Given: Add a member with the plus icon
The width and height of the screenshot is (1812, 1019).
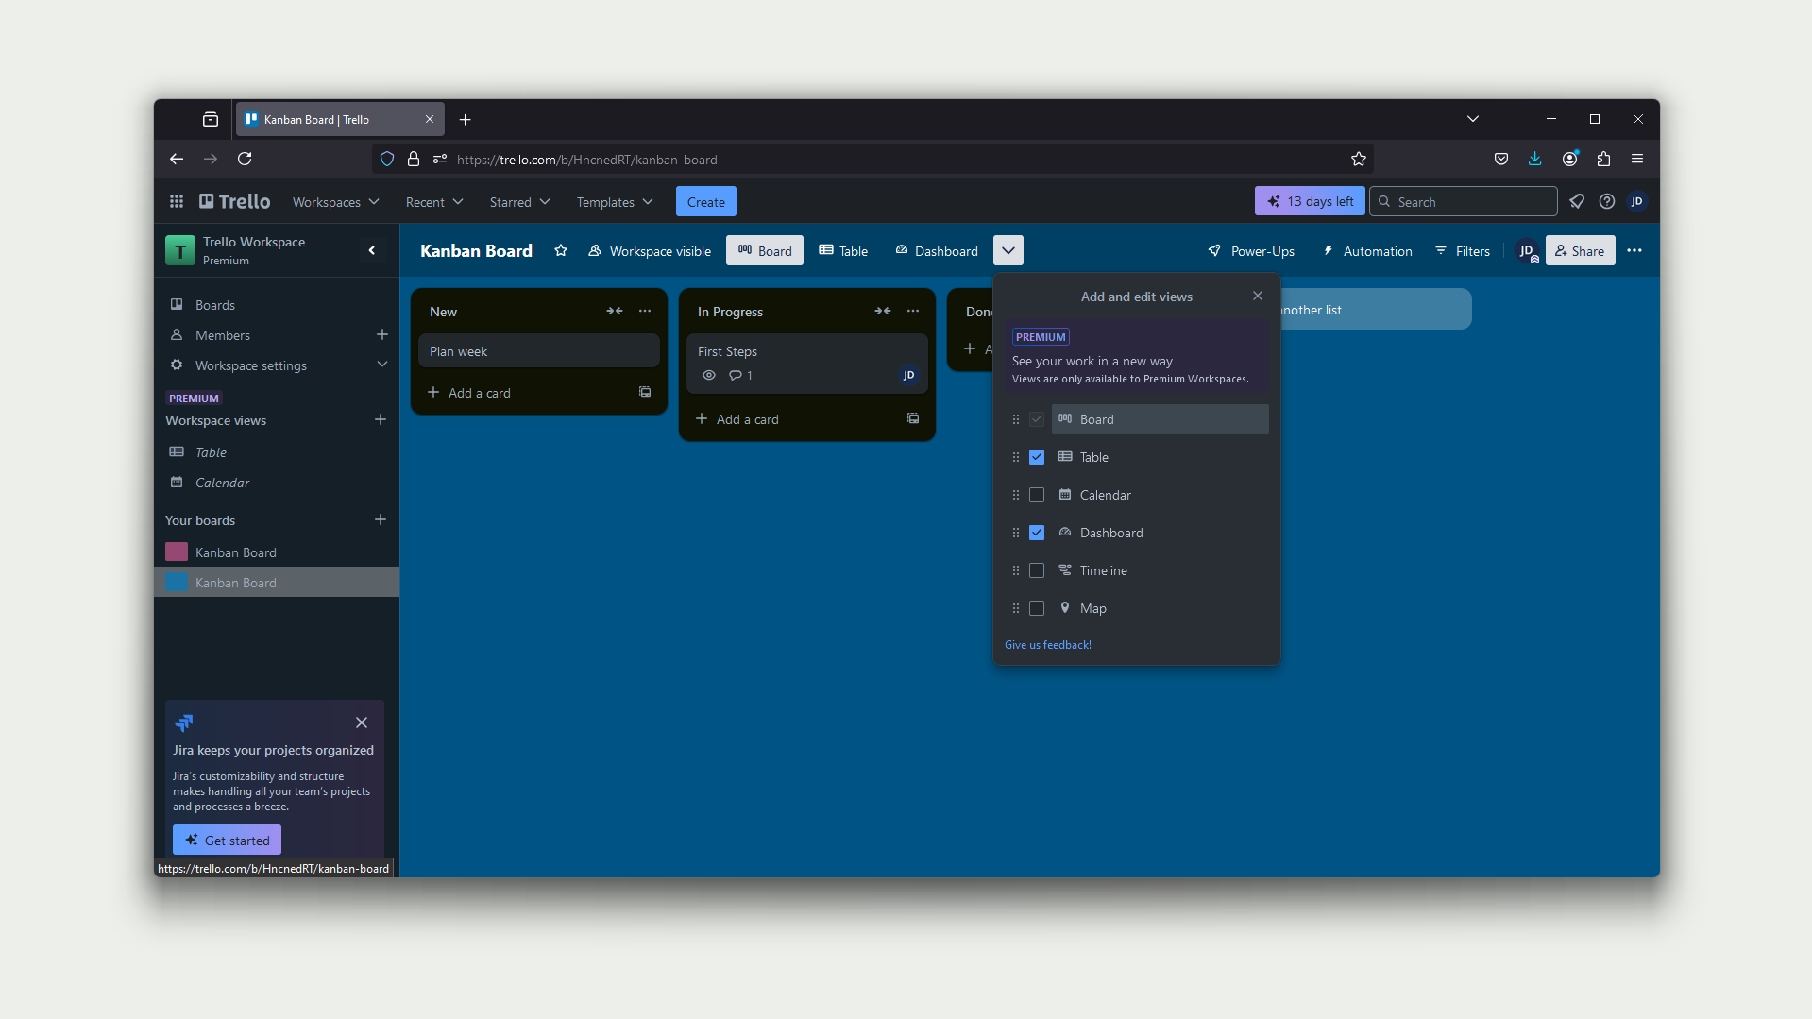Looking at the screenshot, I should 382,334.
